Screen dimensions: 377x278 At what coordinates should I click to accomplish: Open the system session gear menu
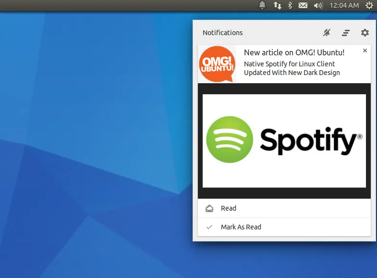369,5
